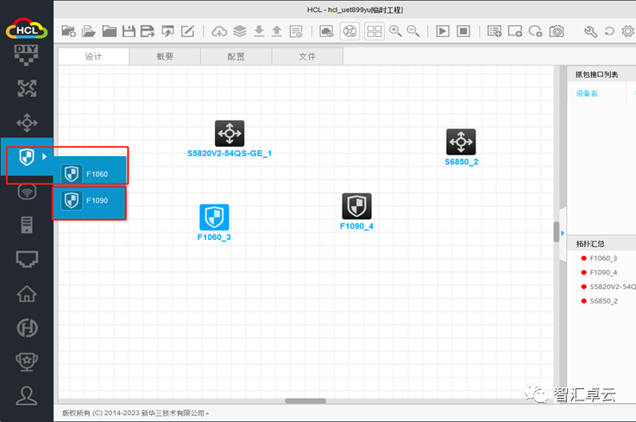Click the cloud download icon
The height and width of the screenshot is (422, 636).
pos(219,31)
